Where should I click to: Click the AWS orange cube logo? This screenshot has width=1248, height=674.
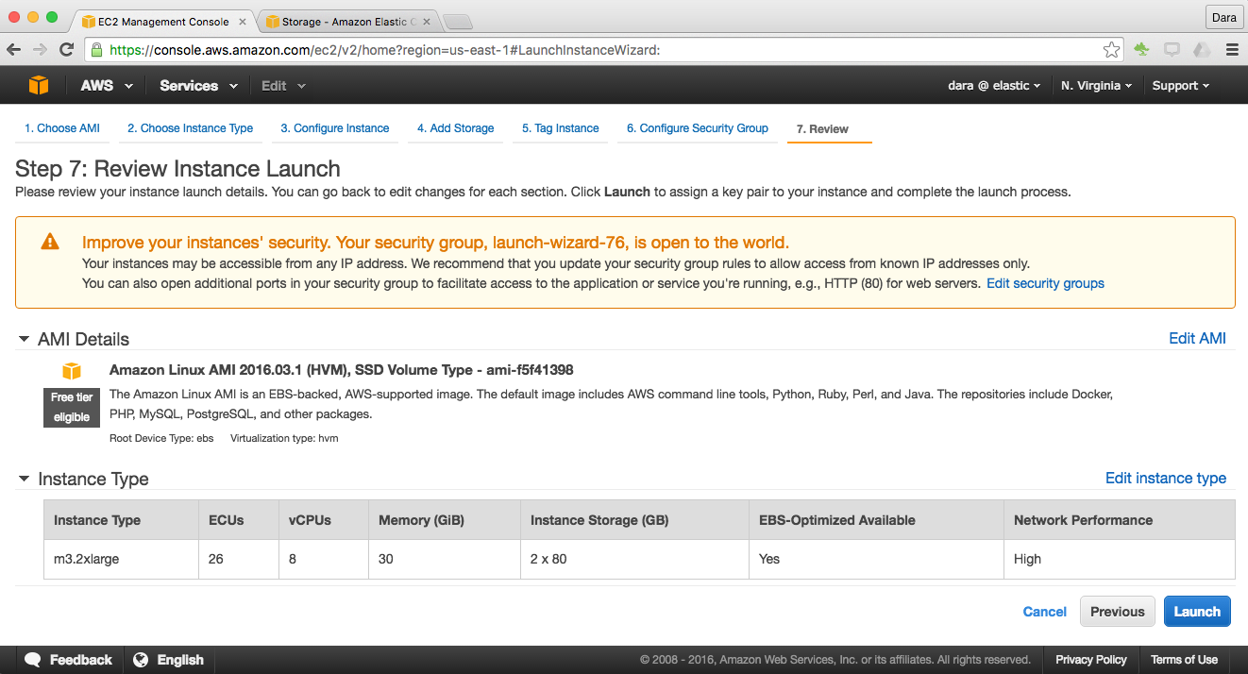click(x=39, y=85)
